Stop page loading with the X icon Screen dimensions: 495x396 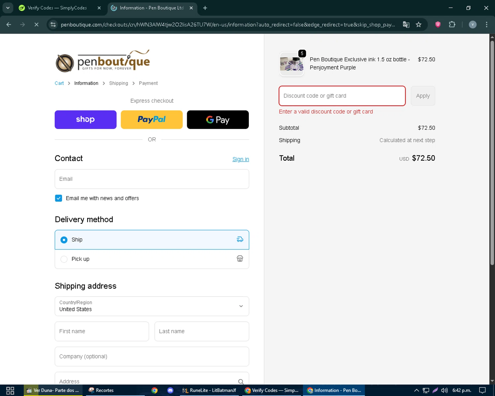(x=36, y=24)
